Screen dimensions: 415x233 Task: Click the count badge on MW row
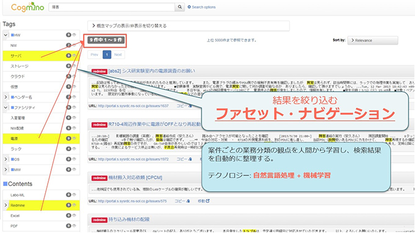coord(68,170)
